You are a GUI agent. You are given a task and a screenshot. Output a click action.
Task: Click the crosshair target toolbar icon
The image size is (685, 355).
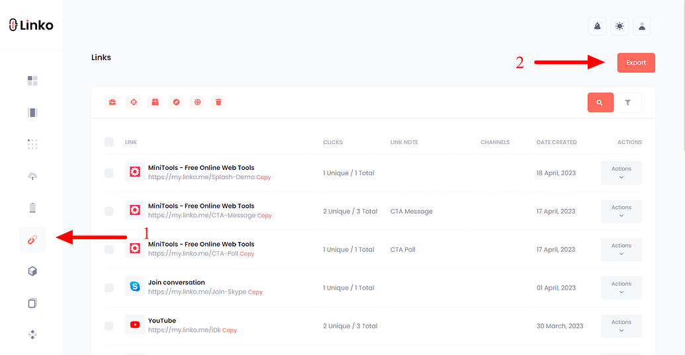(x=134, y=102)
